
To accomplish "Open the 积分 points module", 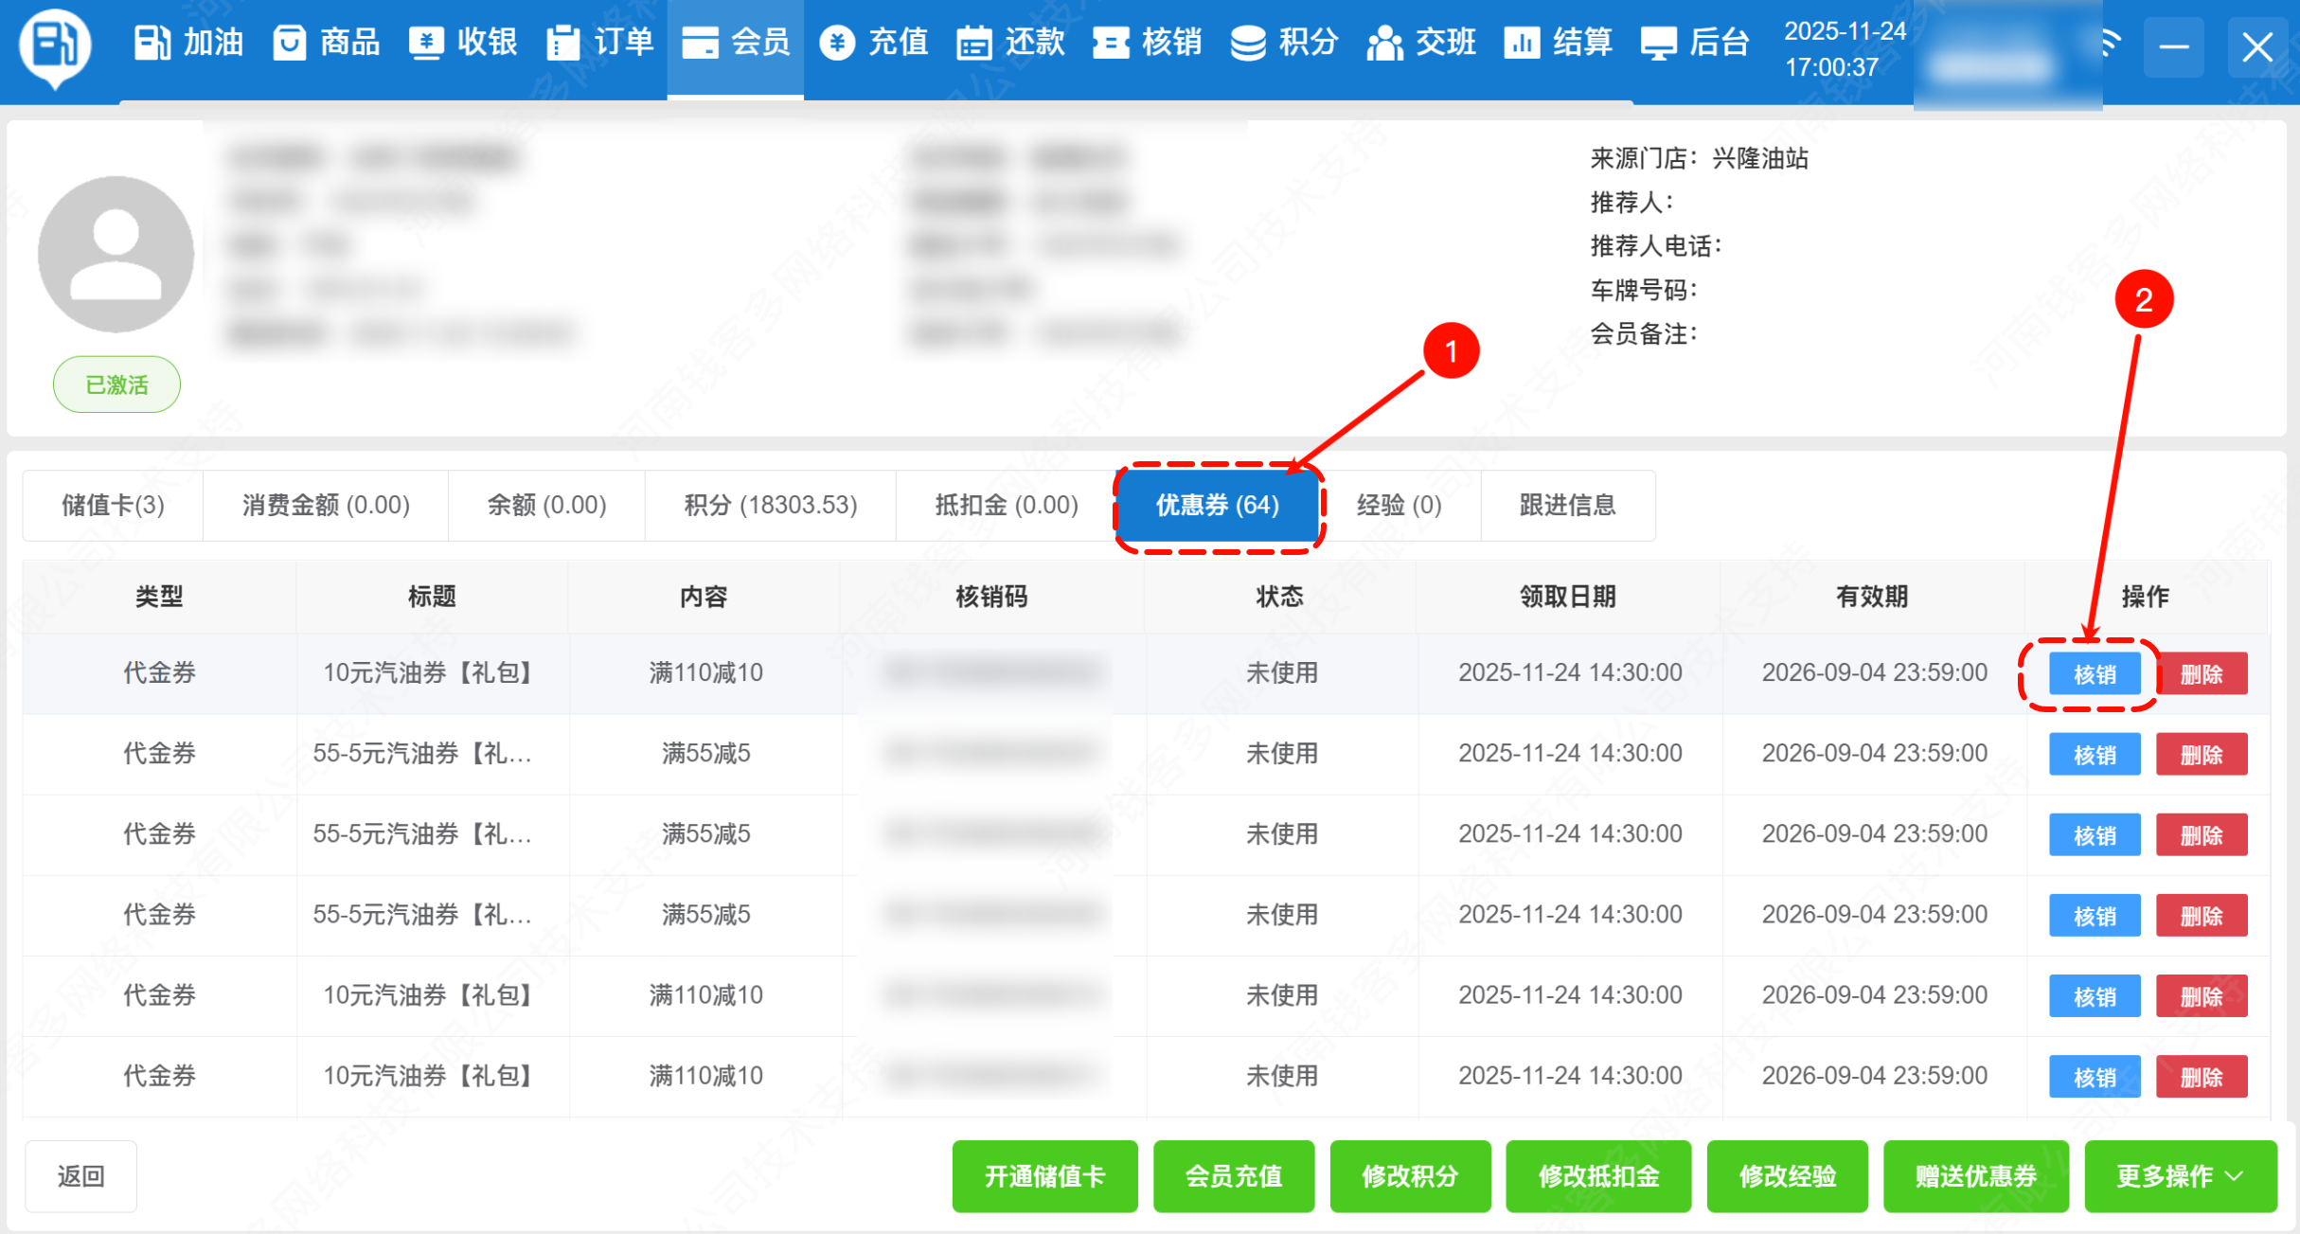I will (1284, 43).
